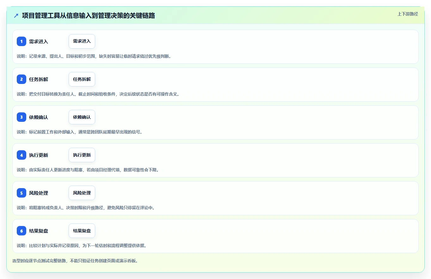
Task: Click the 风险处理 pill button
Action: [82, 193]
